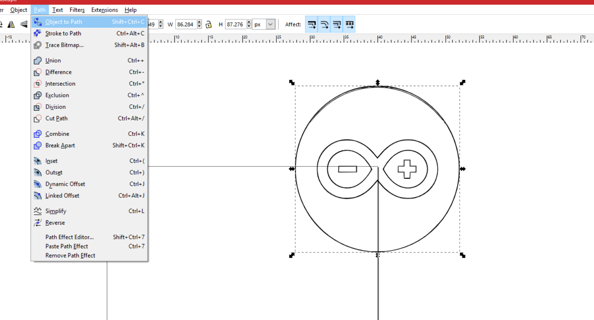Open Trace Bitmap dialog
Image resolution: width=594 pixels, height=320 pixels.
click(x=64, y=45)
